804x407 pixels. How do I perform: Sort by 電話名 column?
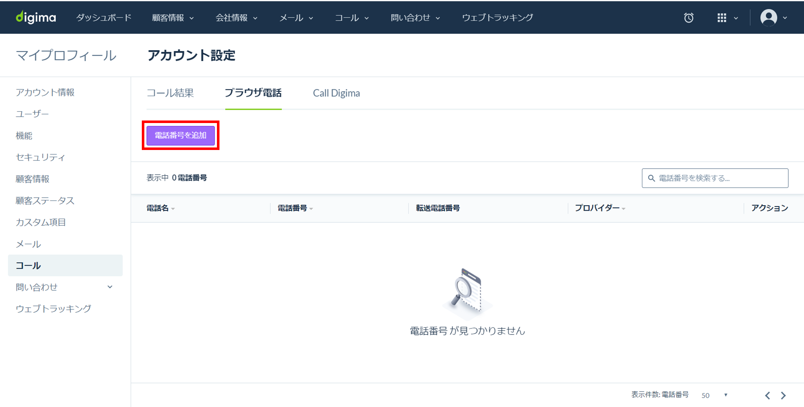click(x=160, y=208)
